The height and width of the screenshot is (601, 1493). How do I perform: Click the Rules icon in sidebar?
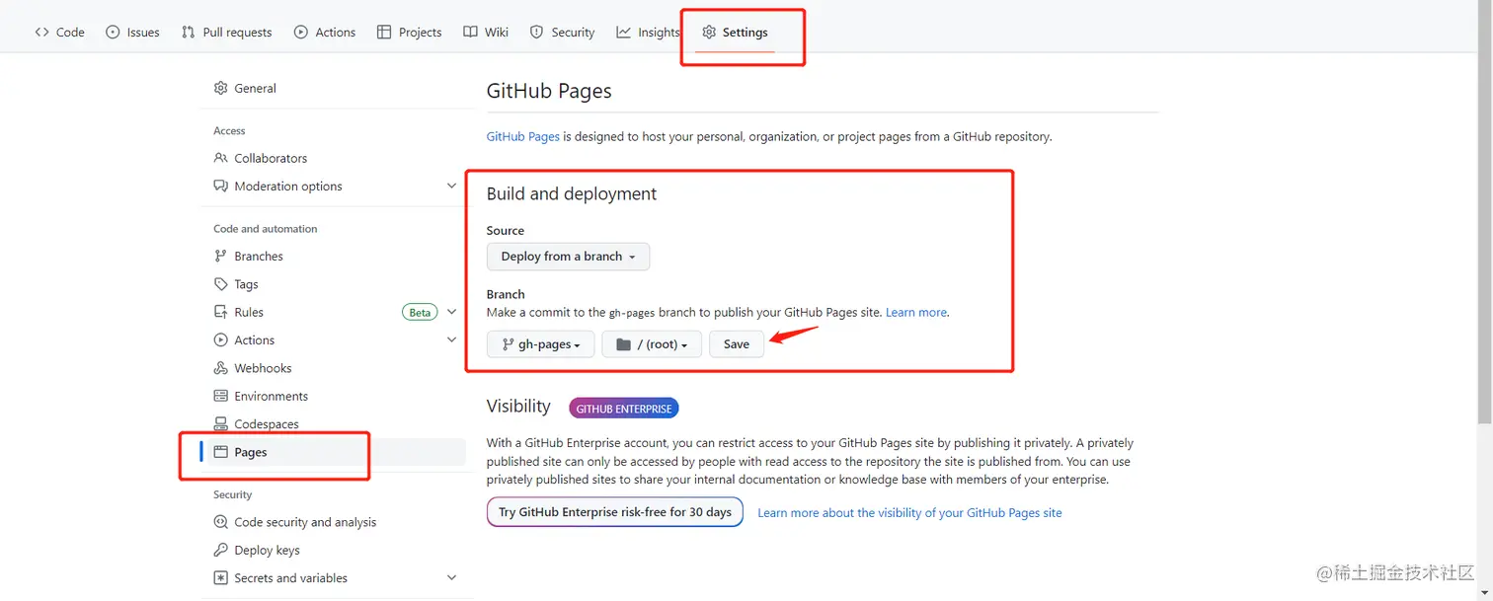[x=221, y=312]
